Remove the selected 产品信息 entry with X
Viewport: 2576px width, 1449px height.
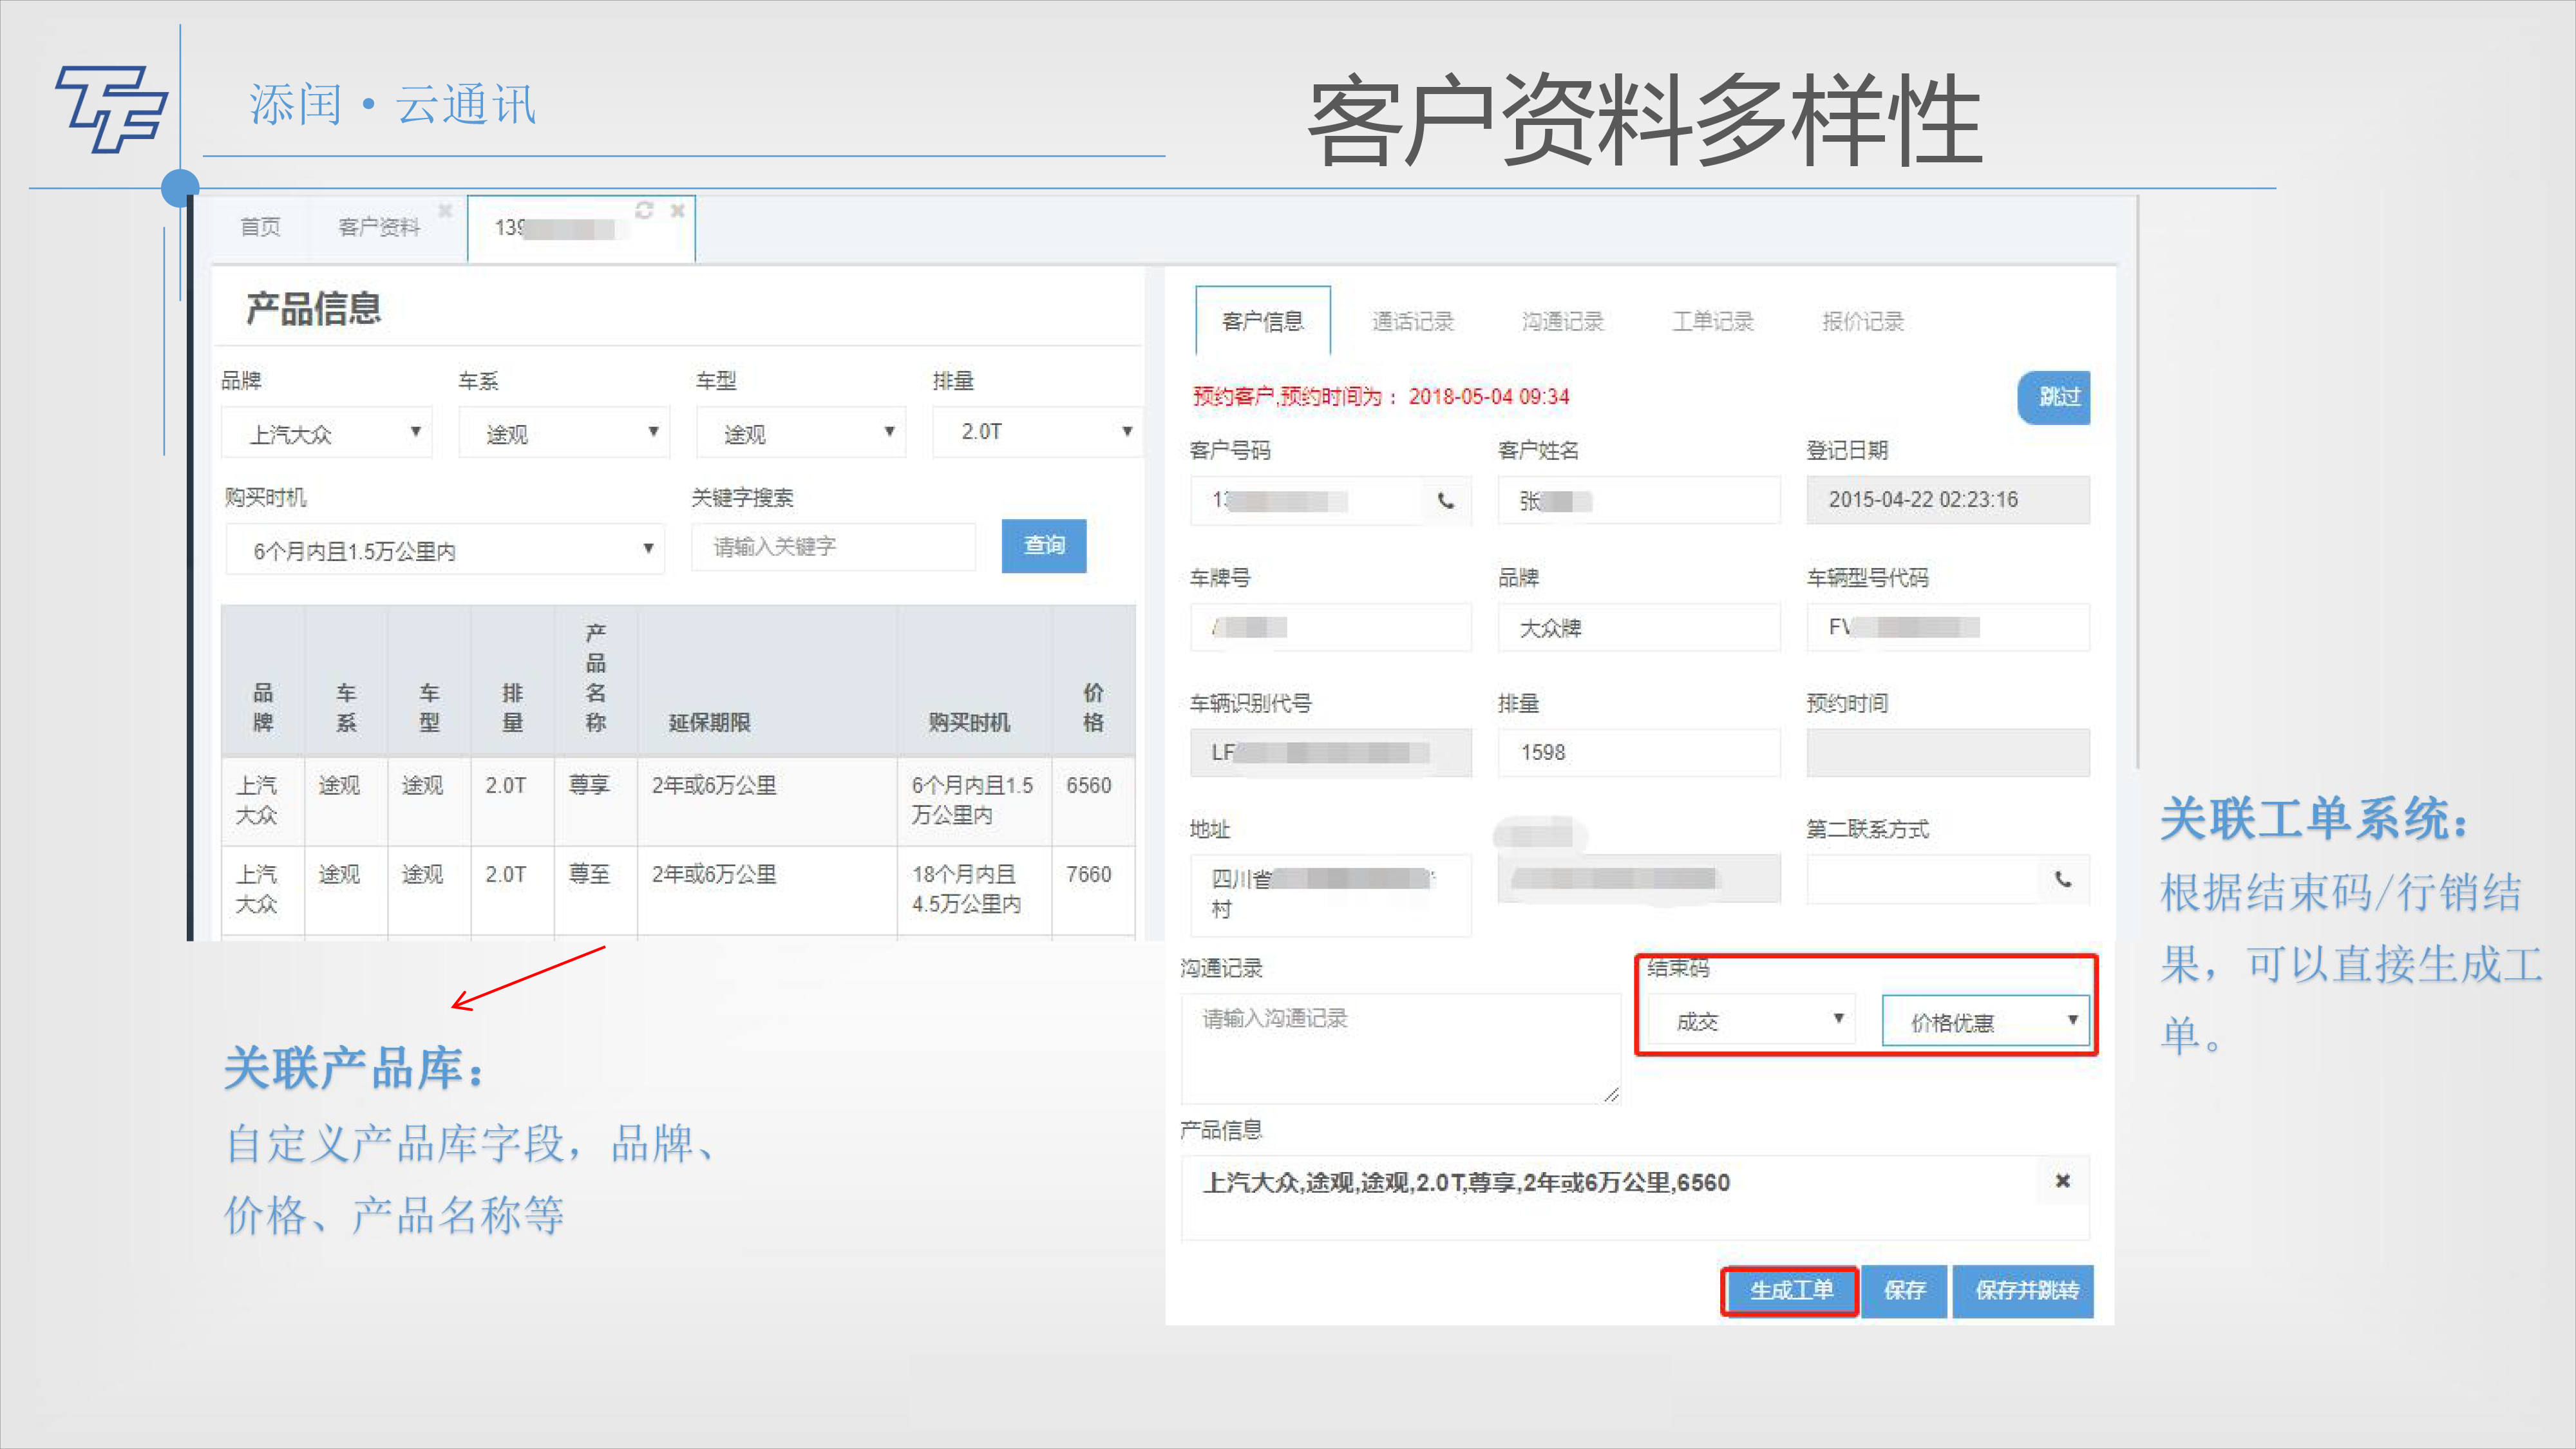[x=2062, y=1181]
